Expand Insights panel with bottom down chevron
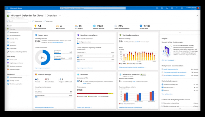Screen dimensions: 205x117 point(180,109)
